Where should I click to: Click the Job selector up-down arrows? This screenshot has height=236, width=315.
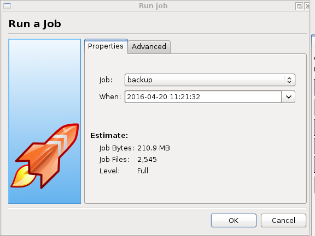coord(289,80)
